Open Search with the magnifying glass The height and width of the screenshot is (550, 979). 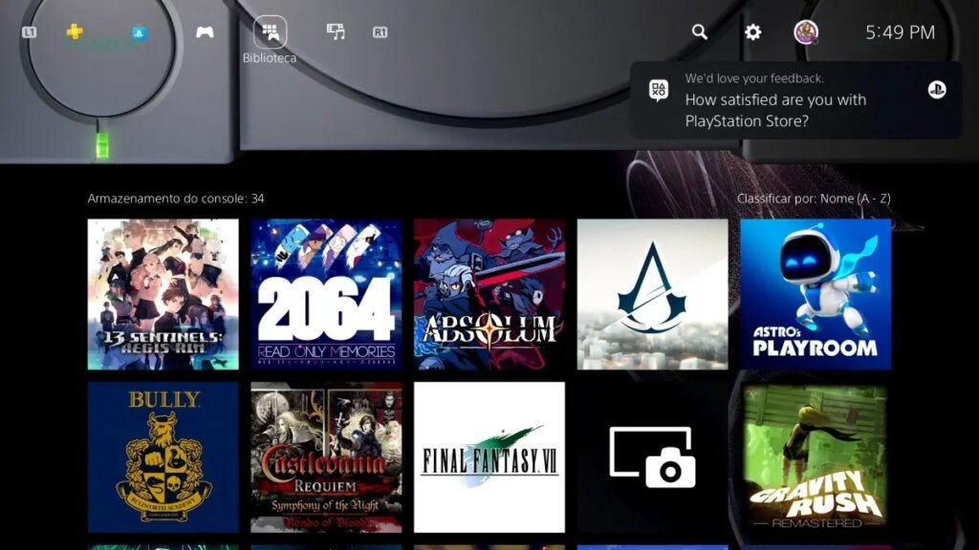(700, 32)
